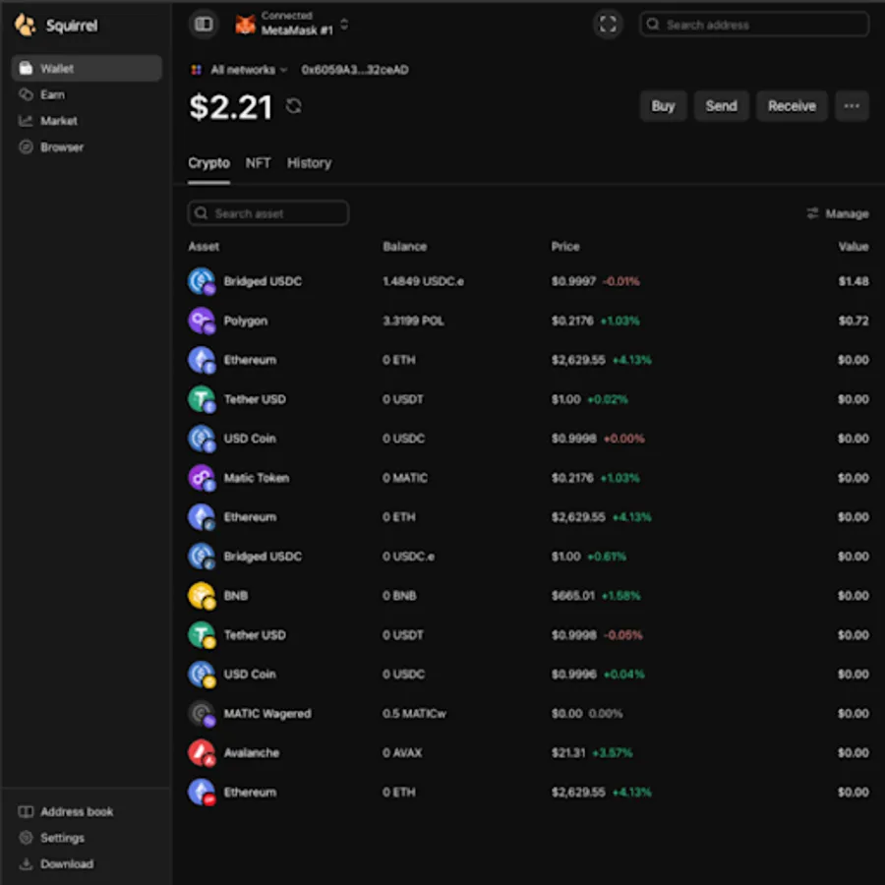Click the search asset magnifier icon
Viewport: 885px width, 885px height.
click(201, 213)
